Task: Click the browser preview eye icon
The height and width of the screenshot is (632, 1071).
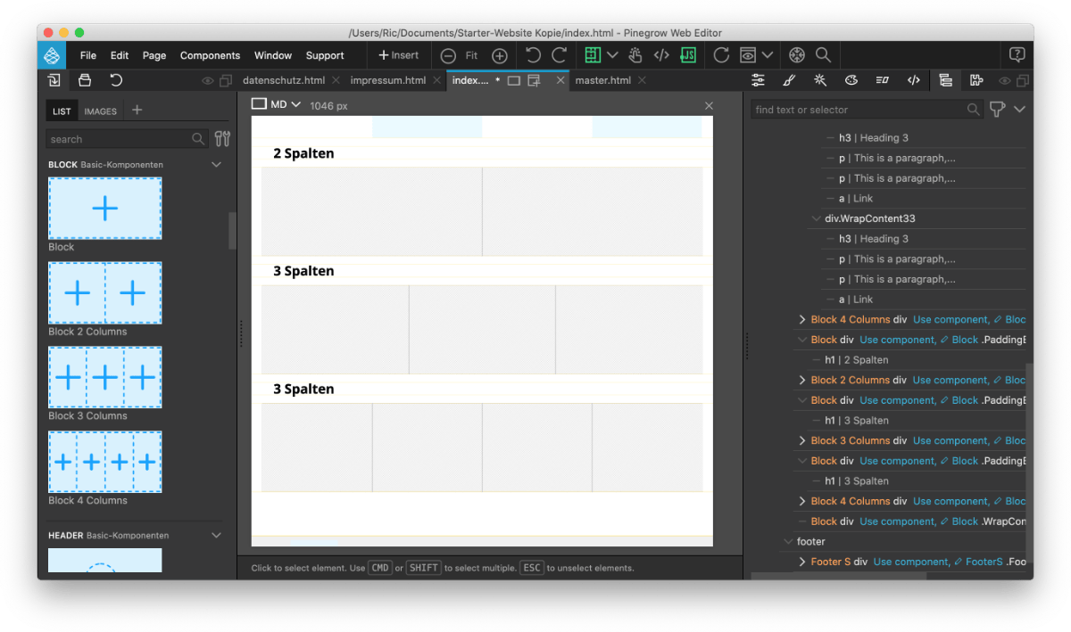Action: (748, 55)
